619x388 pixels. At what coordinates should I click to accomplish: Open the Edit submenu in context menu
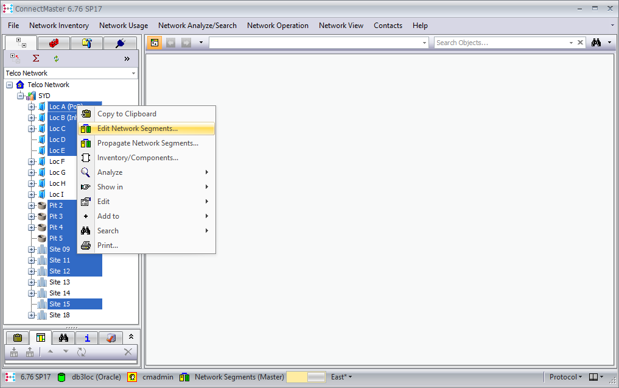(147, 202)
